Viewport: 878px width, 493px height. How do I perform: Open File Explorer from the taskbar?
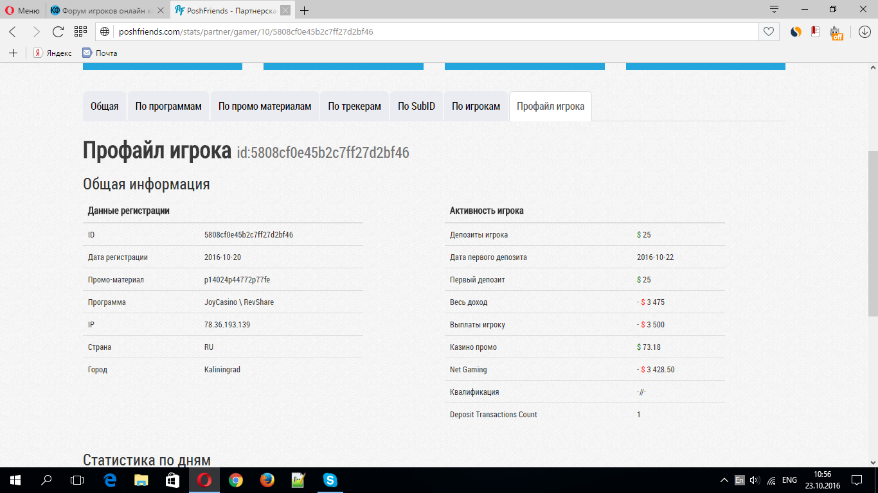pos(141,480)
